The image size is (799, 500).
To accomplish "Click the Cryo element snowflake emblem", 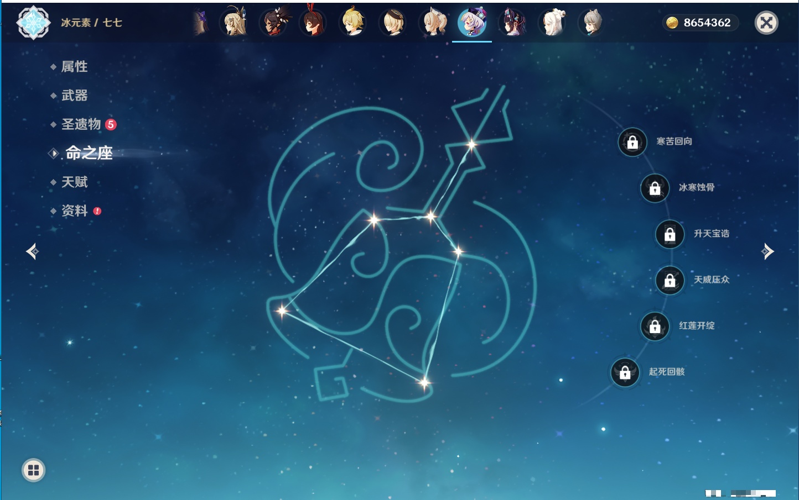I will [x=33, y=23].
